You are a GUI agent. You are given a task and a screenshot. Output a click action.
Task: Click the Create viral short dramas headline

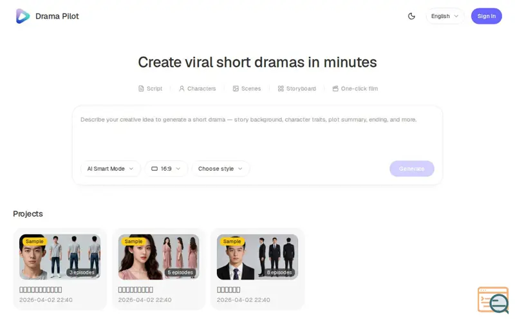pos(257,62)
